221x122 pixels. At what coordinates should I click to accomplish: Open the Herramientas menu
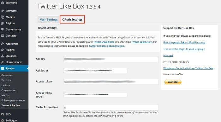click(x=14, y=62)
